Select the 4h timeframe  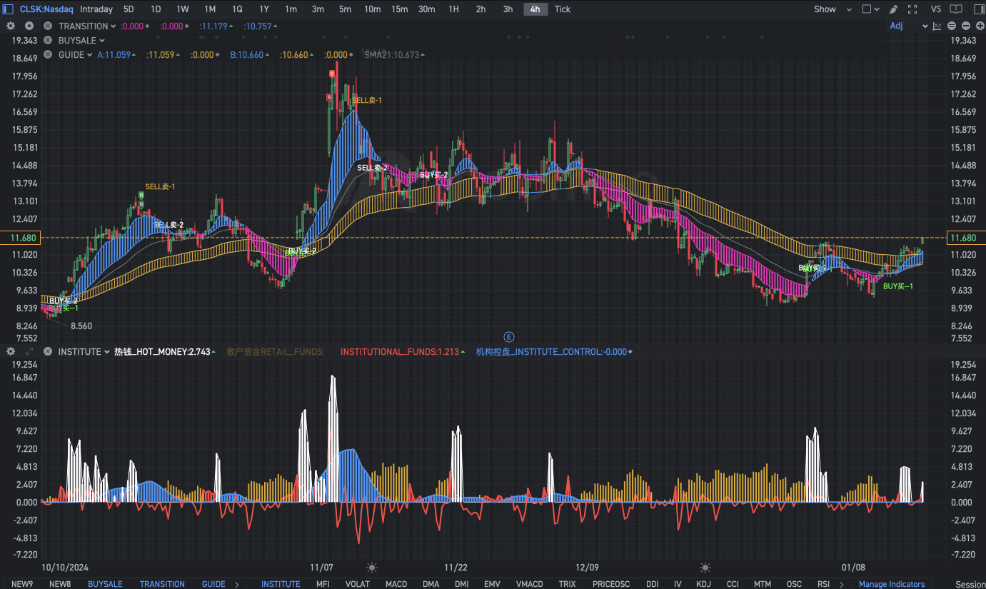[535, 9]
